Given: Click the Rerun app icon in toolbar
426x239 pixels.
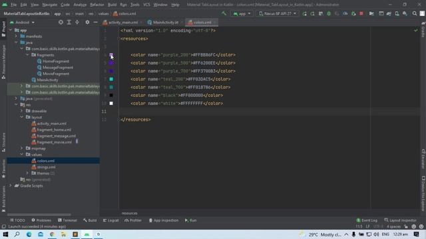Looking at the screenshot, I should click(x=304, y=13).
